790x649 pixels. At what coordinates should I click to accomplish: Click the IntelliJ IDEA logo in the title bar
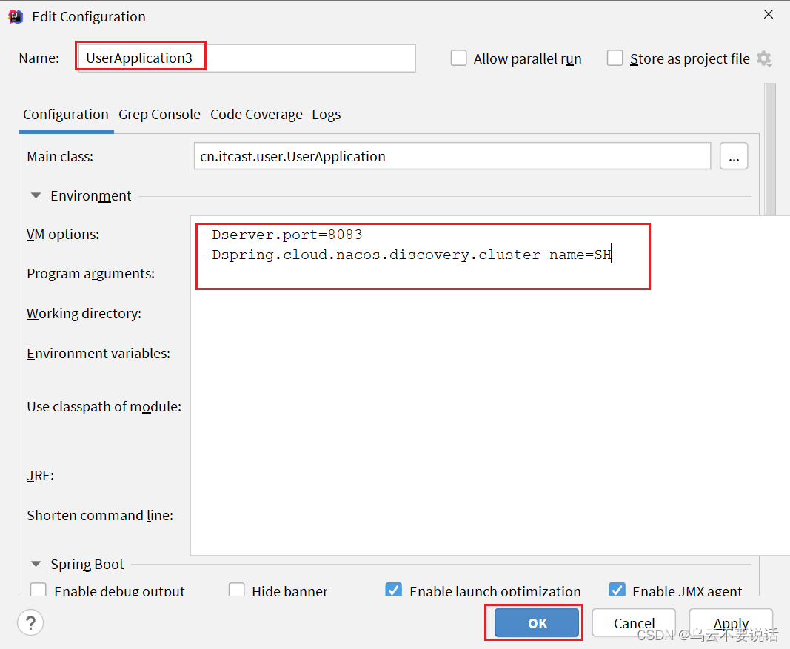click(x=15, y=16)
